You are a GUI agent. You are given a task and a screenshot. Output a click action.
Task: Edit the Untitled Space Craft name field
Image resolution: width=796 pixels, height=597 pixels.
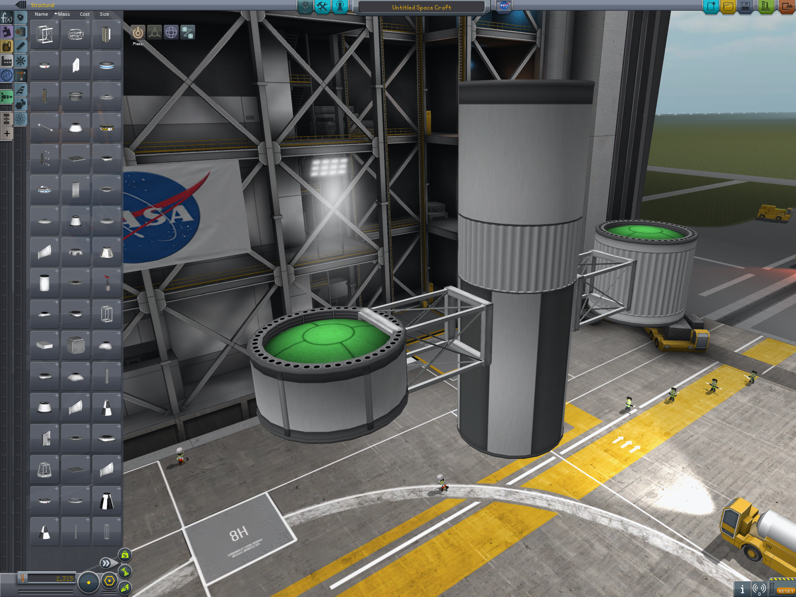pyautogui.click(x=422, y=7)
